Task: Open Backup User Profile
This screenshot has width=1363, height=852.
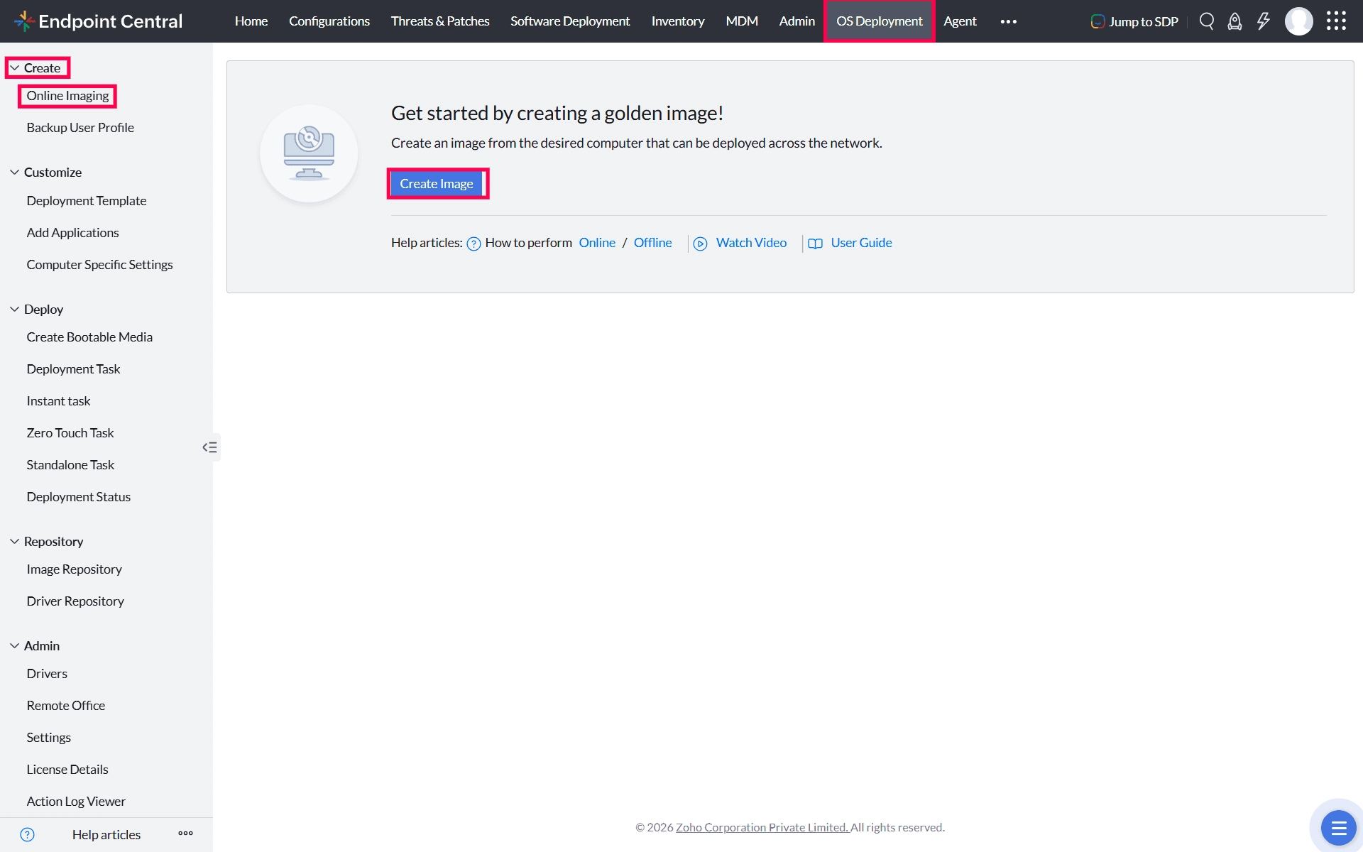Action: 80,128
